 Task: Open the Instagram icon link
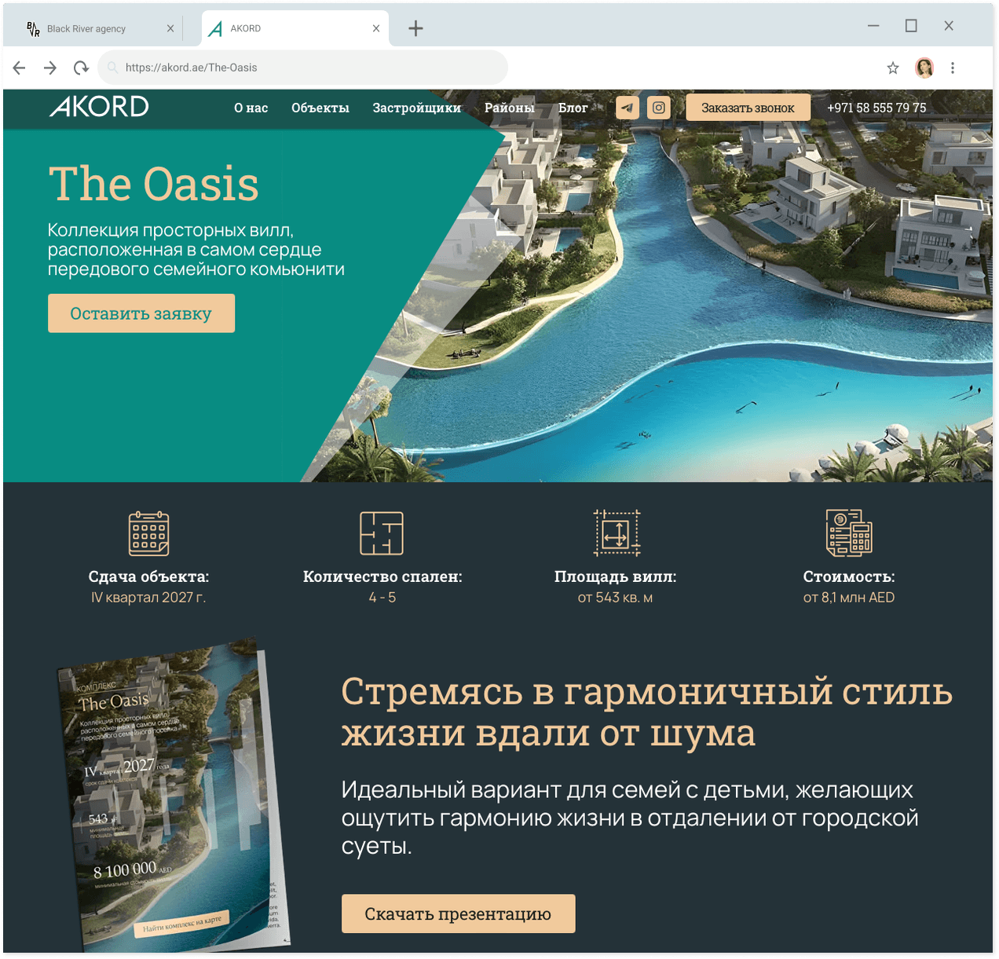tap(659, 108)
